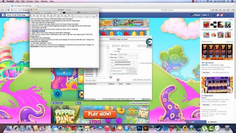
Task: Click the Memory view button
Action: [90, 81]
